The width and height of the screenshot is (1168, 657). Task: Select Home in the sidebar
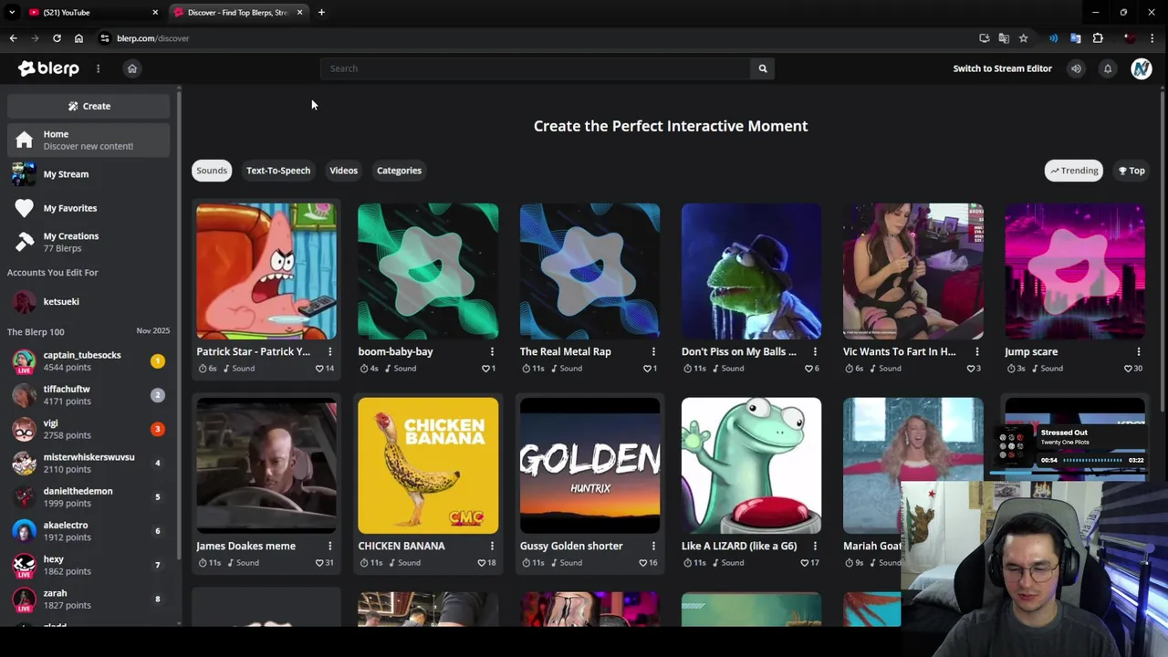(89, 140)
